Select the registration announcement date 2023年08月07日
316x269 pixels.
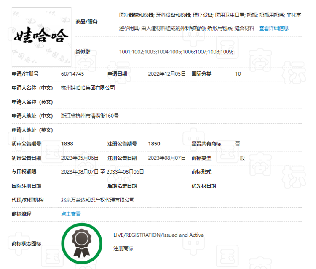[167, 158]
